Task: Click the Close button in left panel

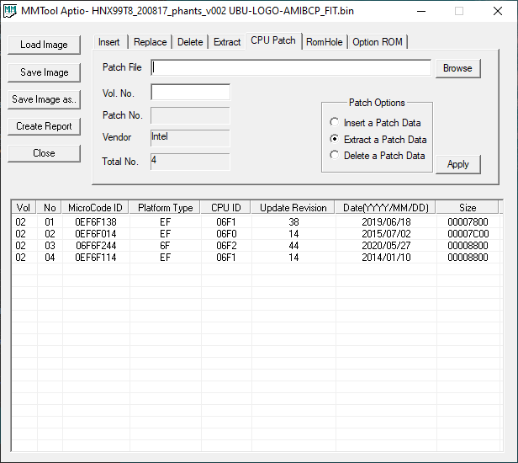Action: (x=44, y=153)
